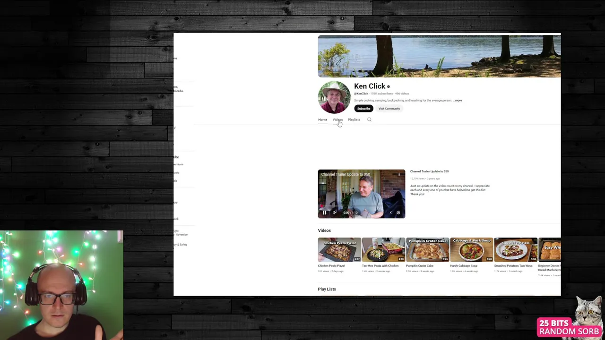The width and height of the screenshot is (605, 340).
Task: Click the 'Ken Click' channel name
Action: pos(370,86)
